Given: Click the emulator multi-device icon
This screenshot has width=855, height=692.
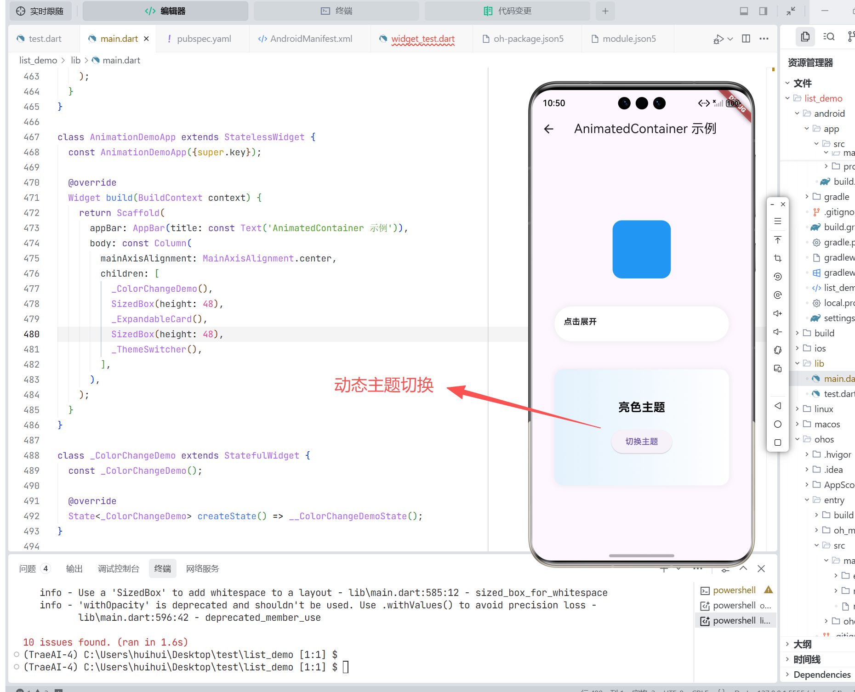Looking at the screenshot, I should coord(778,369).
